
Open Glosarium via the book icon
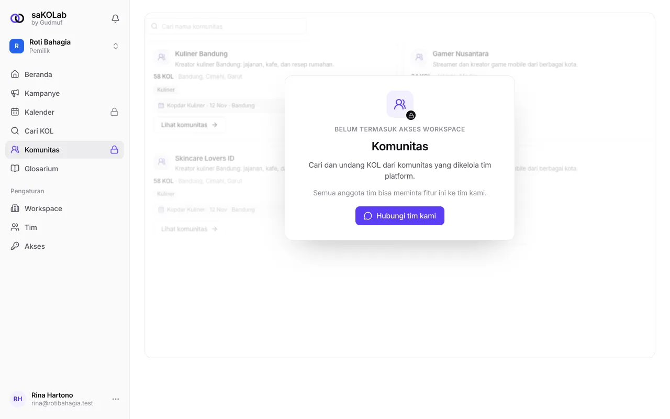coord(15,169)
